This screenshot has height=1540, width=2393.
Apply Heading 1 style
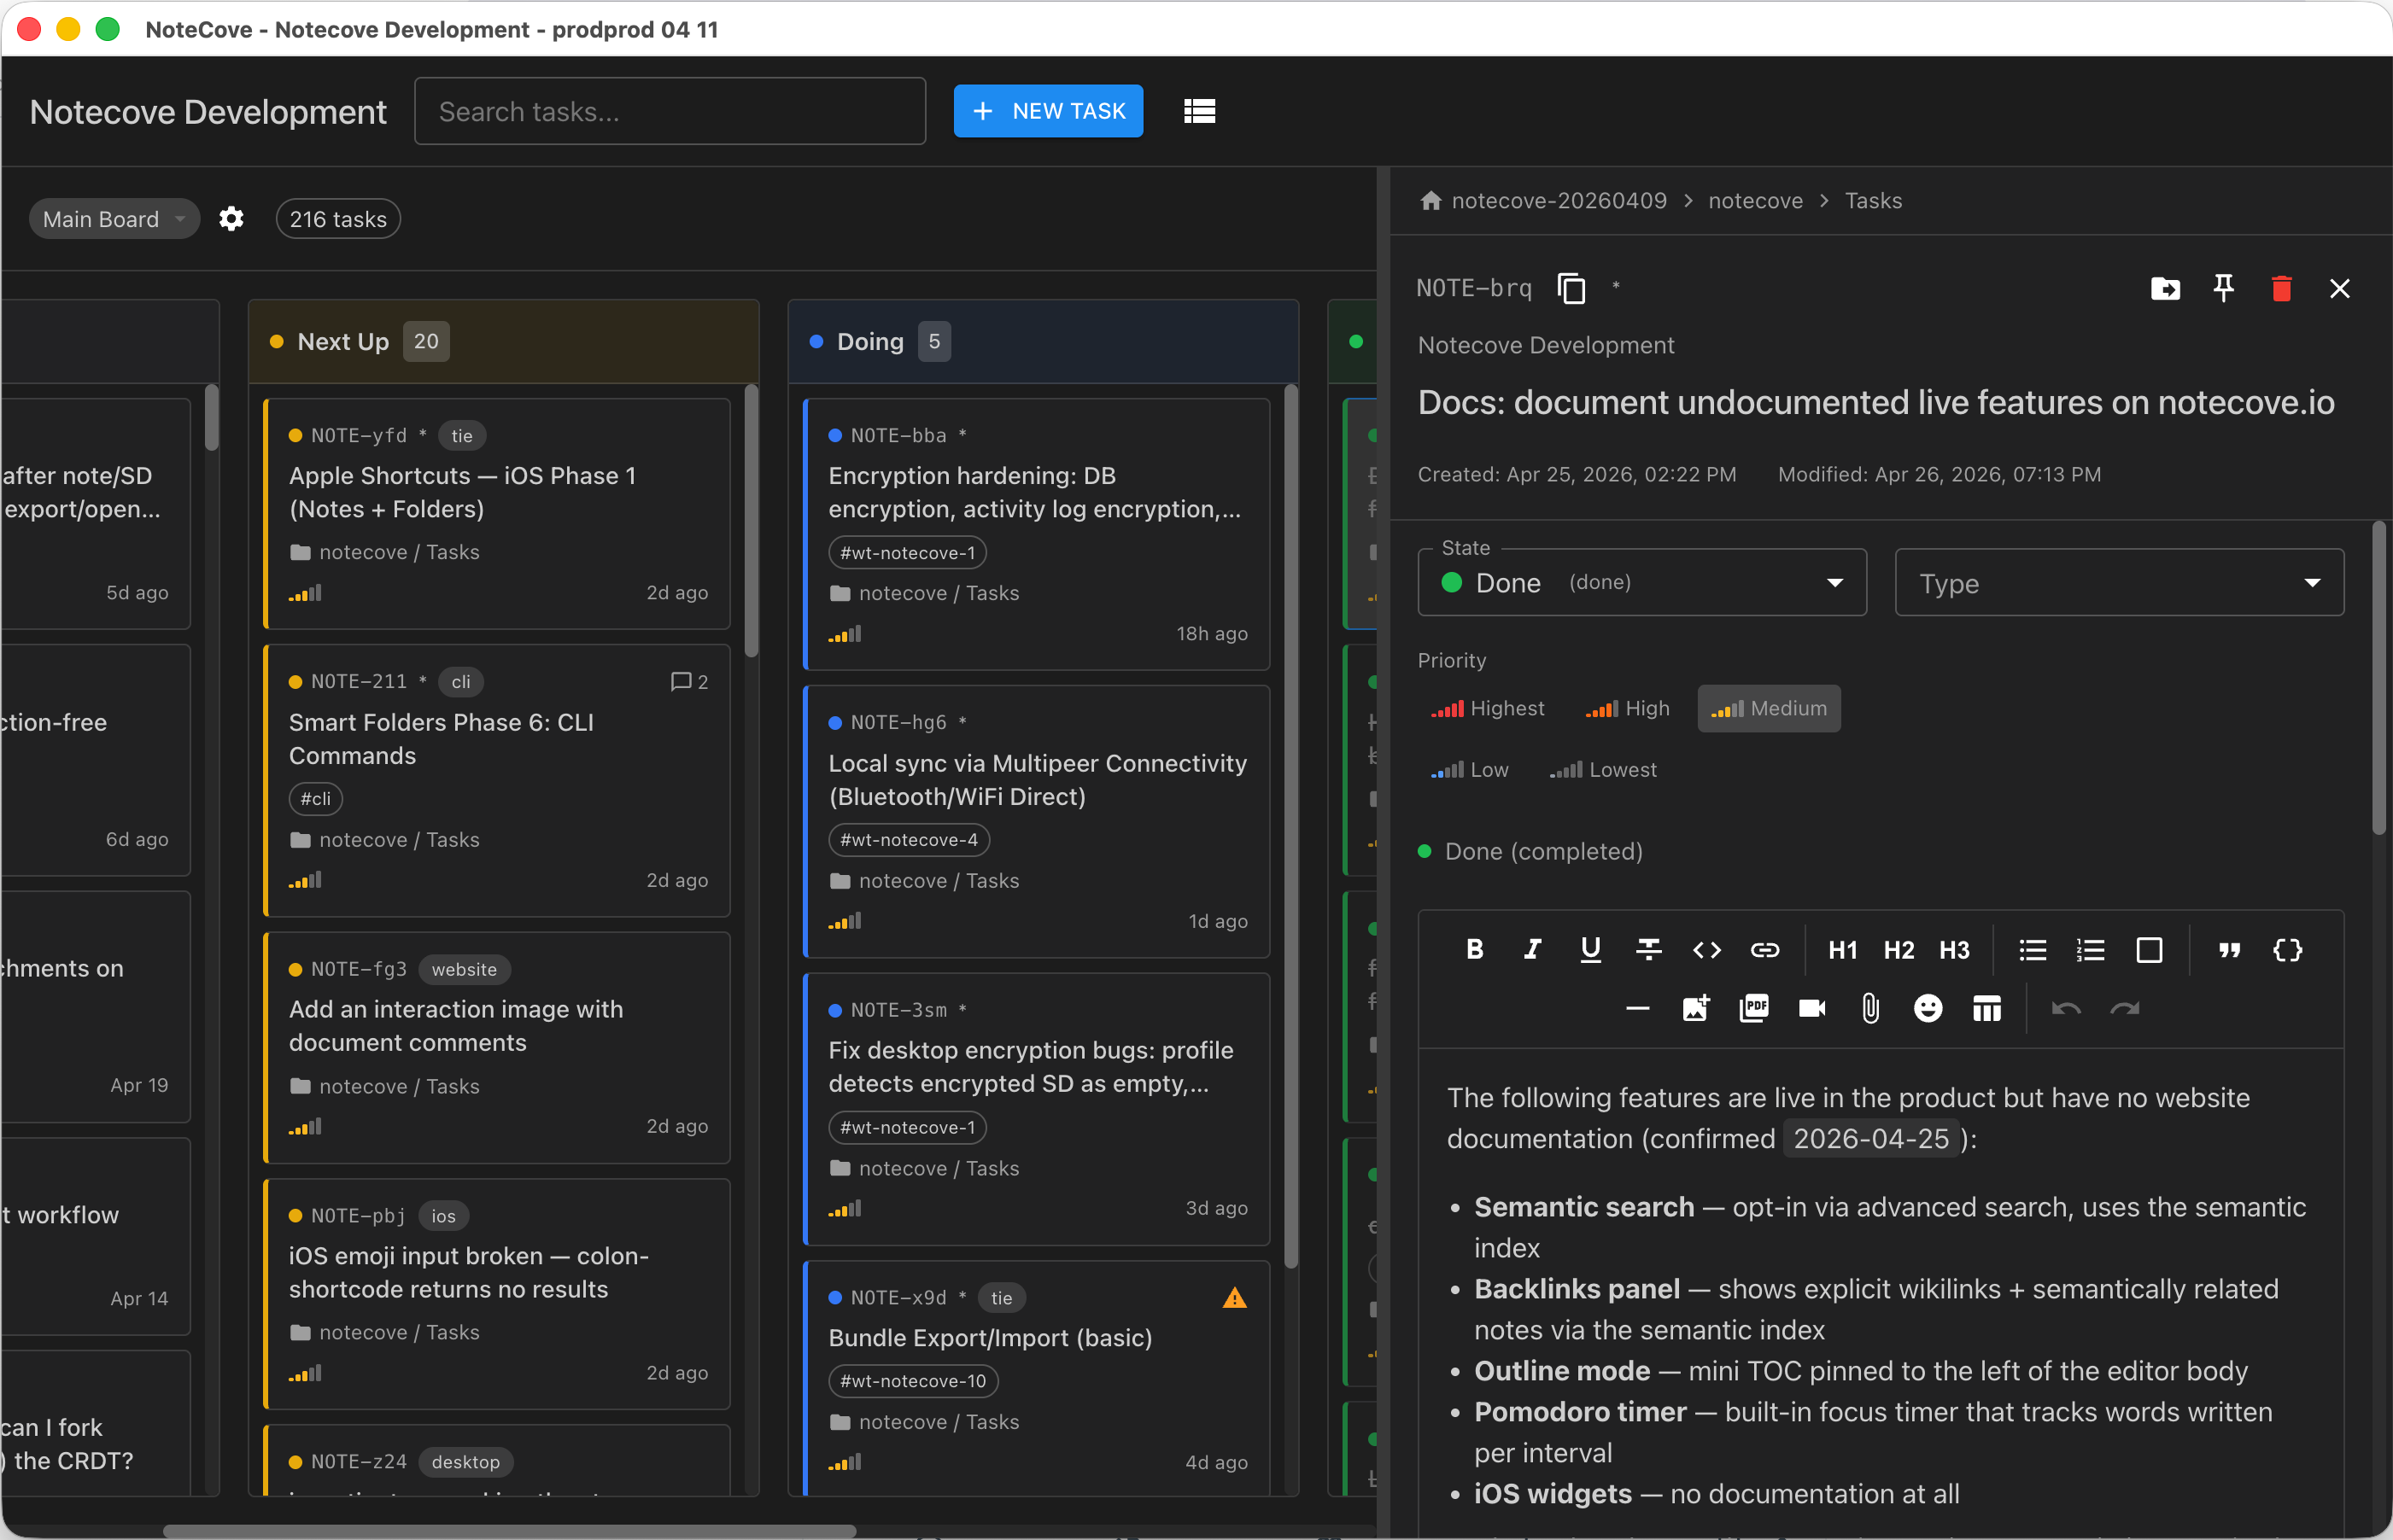(1842, 949)
